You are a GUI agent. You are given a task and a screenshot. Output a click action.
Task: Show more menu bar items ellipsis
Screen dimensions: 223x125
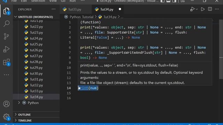point(83,1)
